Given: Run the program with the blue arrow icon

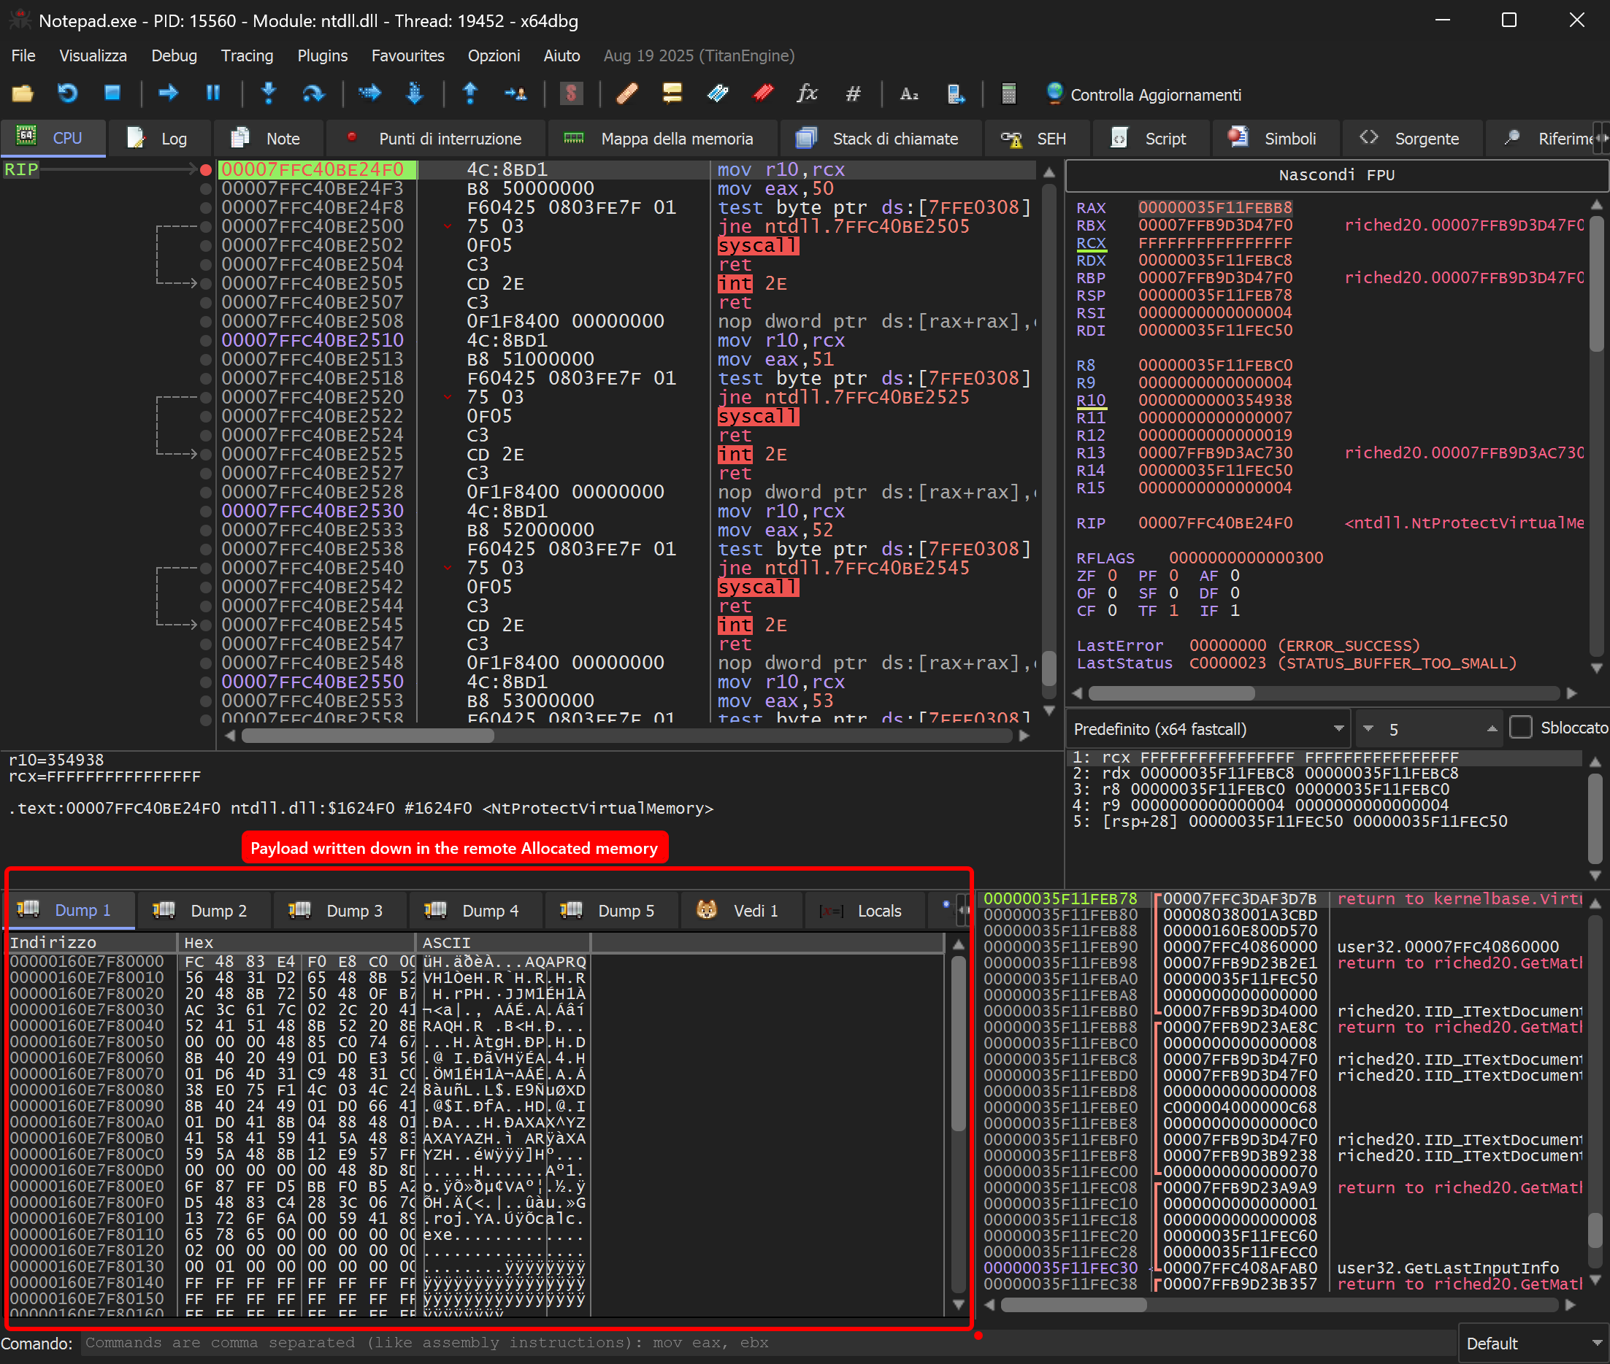Looking at the screenshot, I should point(168,93).
